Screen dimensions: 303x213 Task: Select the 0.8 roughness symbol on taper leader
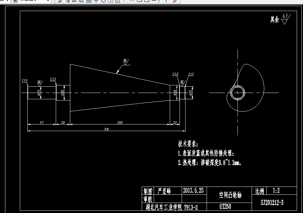126,62
